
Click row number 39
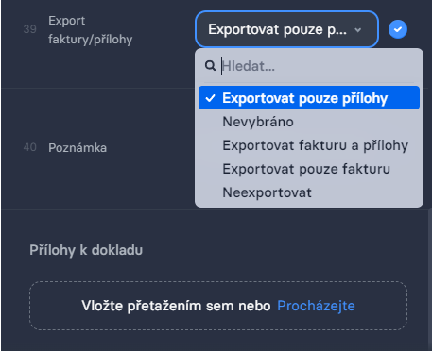pyautogui.click(x=30, y=29)
